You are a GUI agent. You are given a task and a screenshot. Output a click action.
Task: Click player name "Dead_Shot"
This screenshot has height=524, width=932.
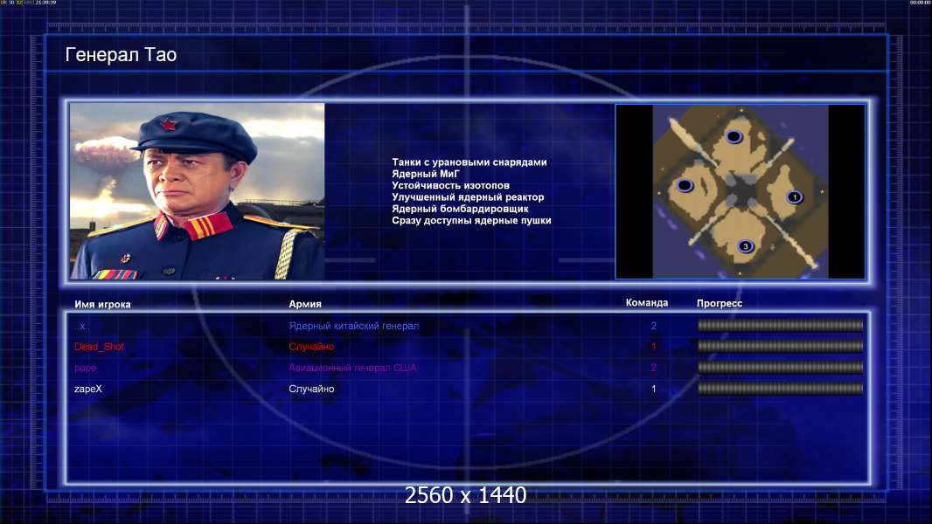[x=99, y=347]
